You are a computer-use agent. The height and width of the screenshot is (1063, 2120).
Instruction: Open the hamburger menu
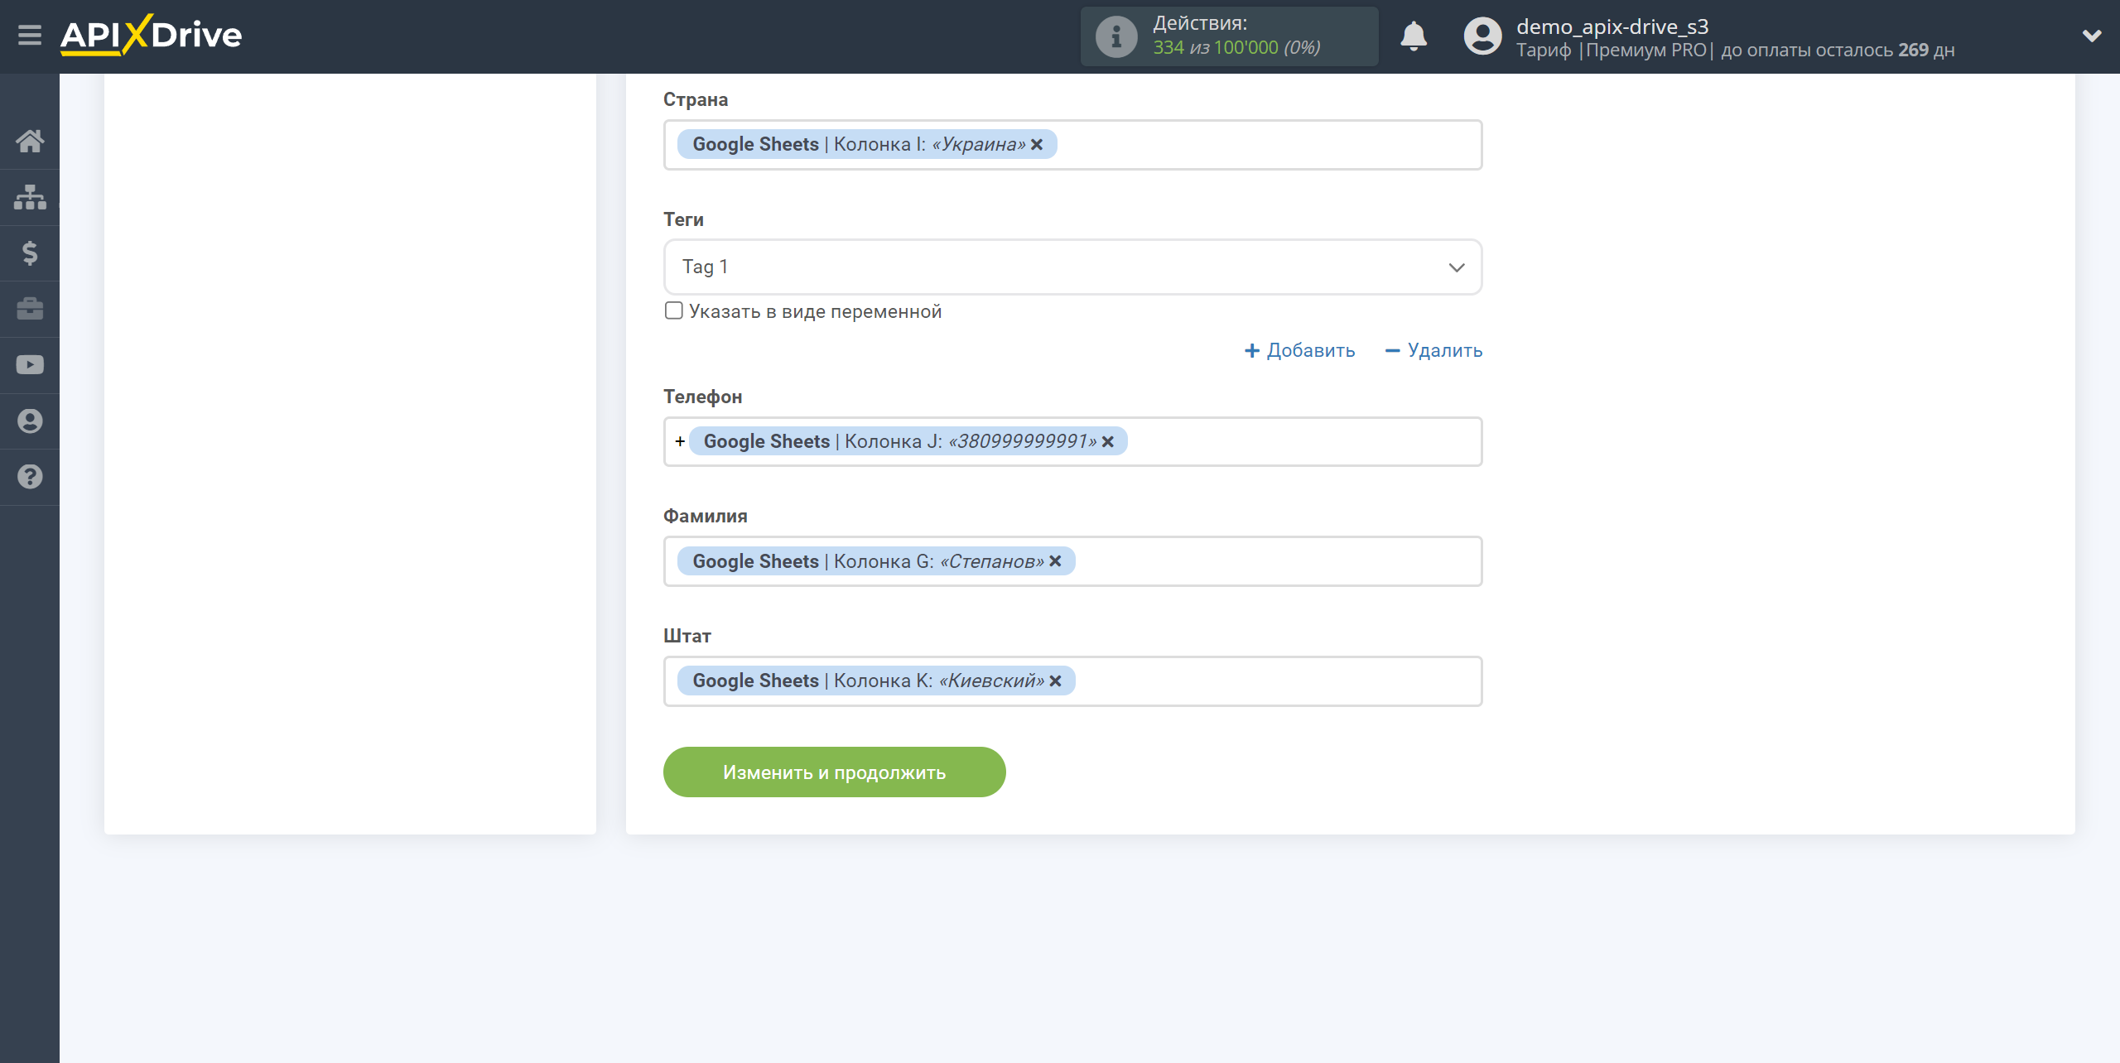(x=30, y=36)
